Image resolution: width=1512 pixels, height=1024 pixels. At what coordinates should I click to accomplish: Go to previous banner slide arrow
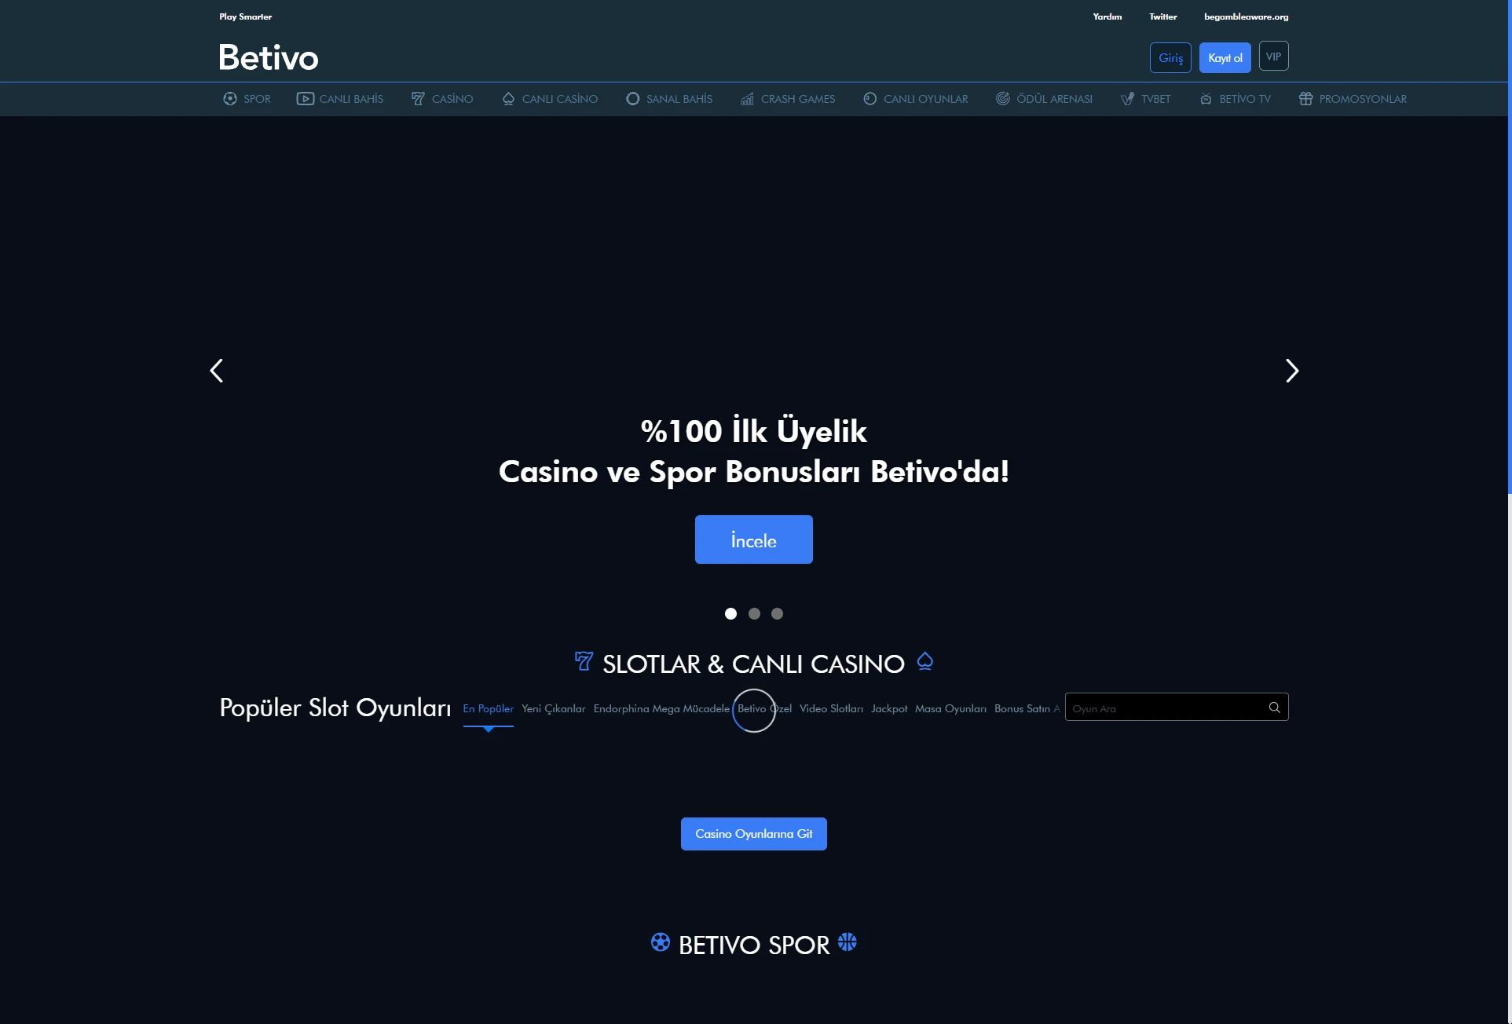pos(216,371)
